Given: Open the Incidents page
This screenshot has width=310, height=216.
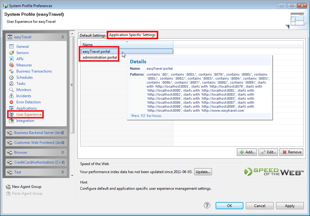Looking at the screenshot, I should coord(24,96).
